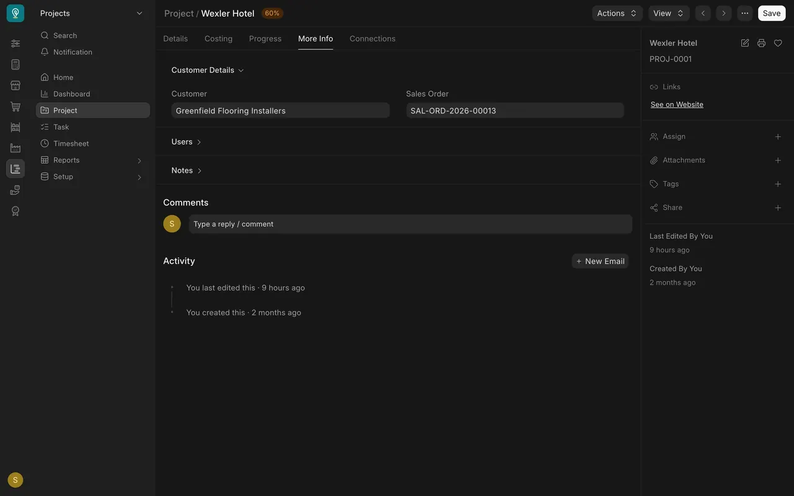Image resolution: width=794 pixels, height=496 pixels.
Task: Click the Wexler Hotel page title
Action: (228, 13)
